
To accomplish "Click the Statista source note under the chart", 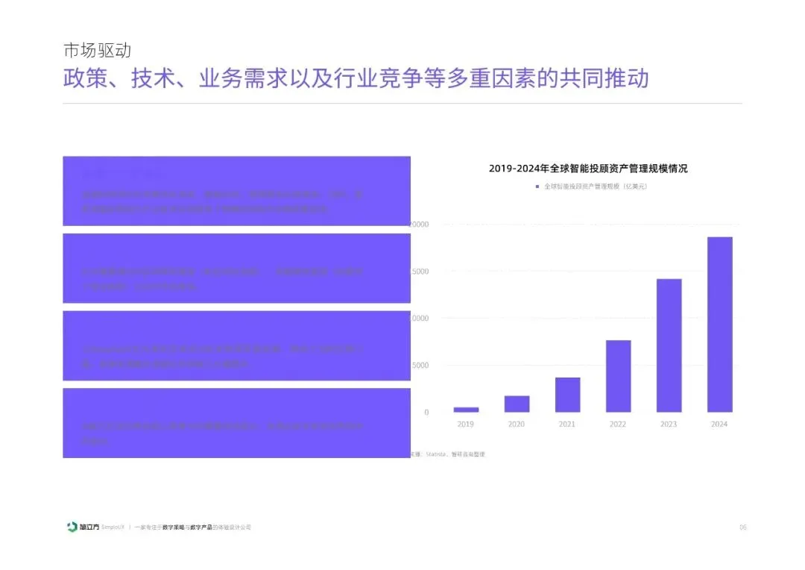I will (x=448, y=454).
